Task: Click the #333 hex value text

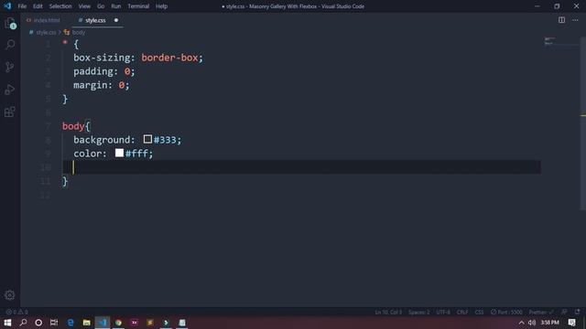Action: pos(165,140)
